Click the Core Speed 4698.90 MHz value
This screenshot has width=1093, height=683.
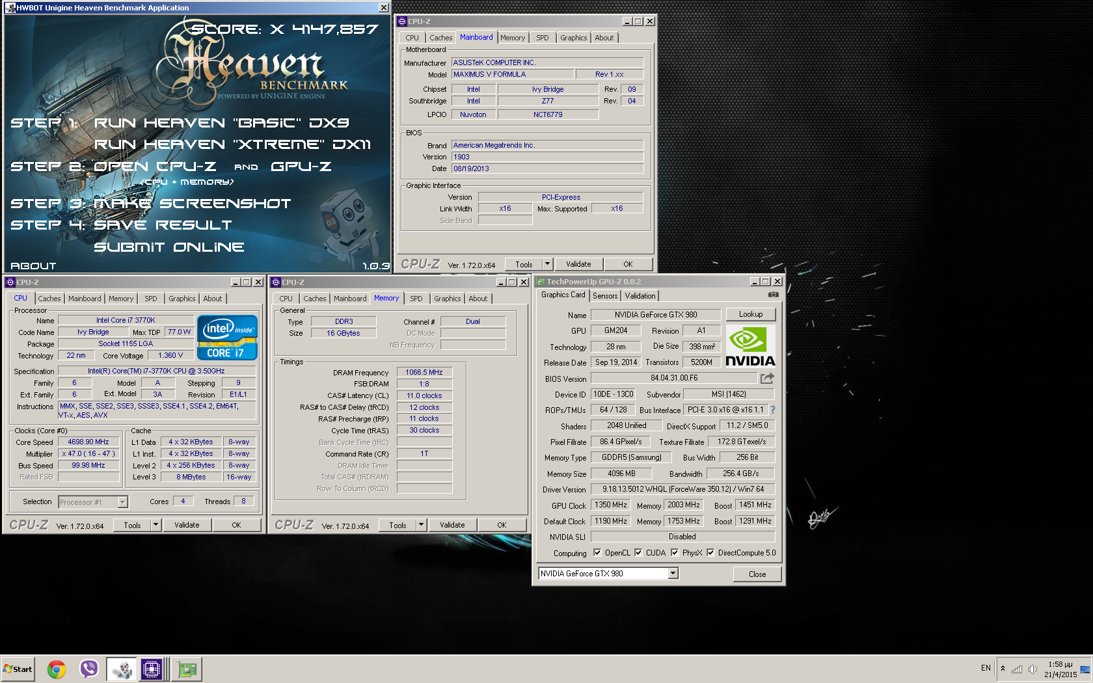click(88, 442)
